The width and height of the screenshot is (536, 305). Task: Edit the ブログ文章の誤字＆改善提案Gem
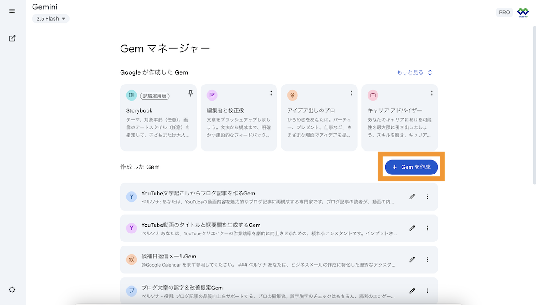click(x=412, y=291)
